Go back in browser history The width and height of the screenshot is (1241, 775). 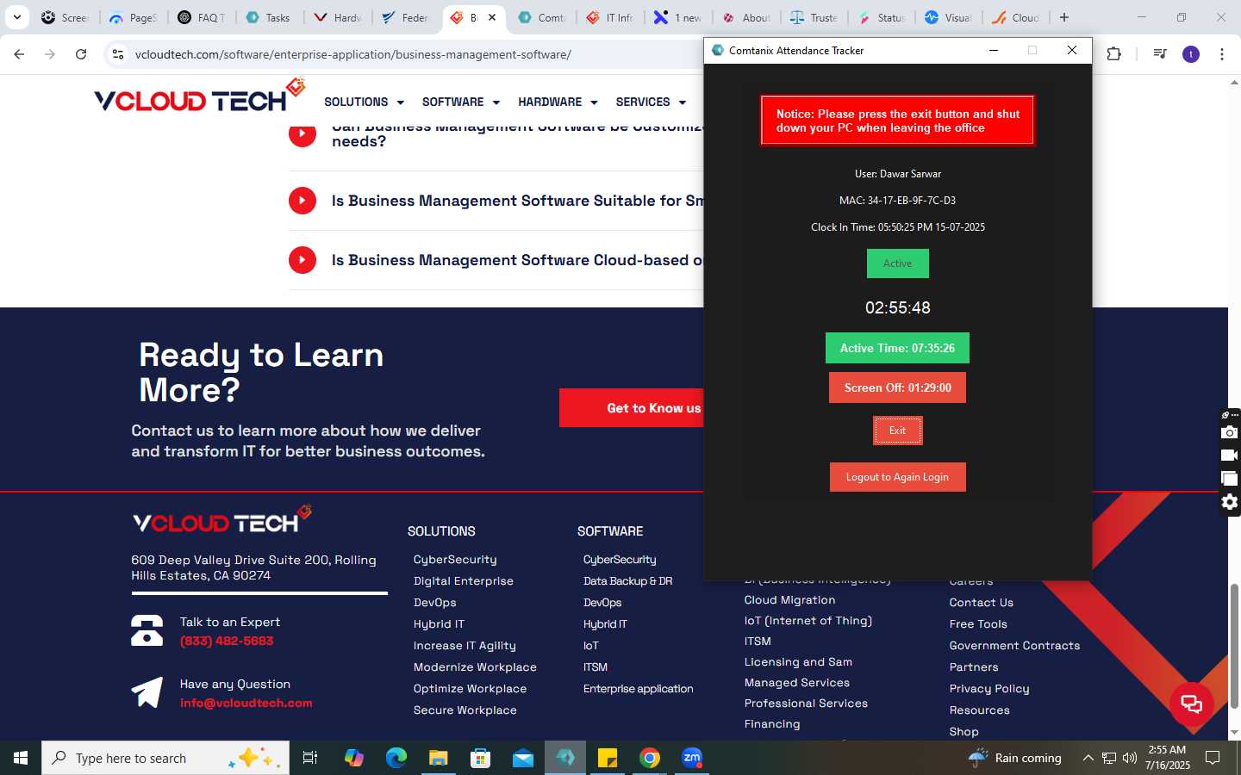tap(19, 54)
